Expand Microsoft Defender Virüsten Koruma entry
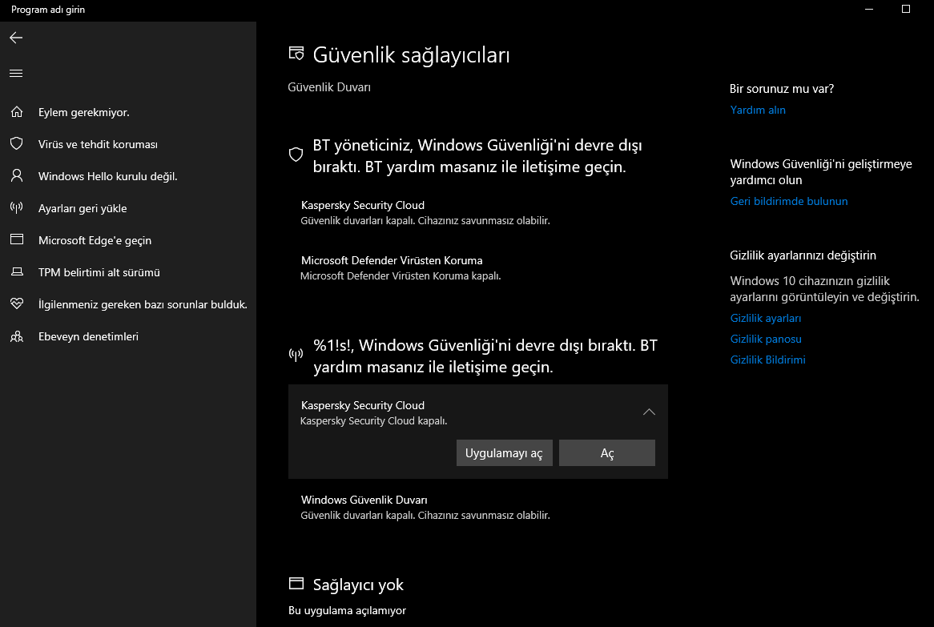Image resolution: width=934 pixels, height=627 pixels. 477,267
